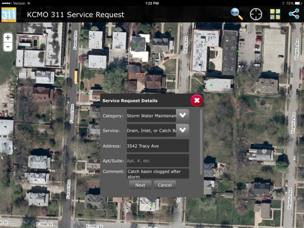The image size is (304, 228).
Task: Open the search magnifier tool
Action: (237, 14)
